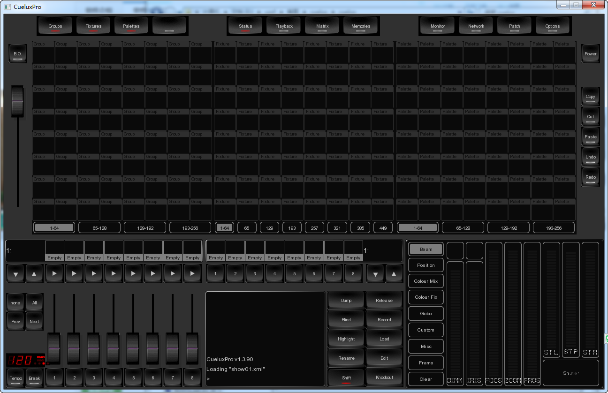Screen dimensions: 608x393
Task: Click the Release button
Action: (384, 300)
